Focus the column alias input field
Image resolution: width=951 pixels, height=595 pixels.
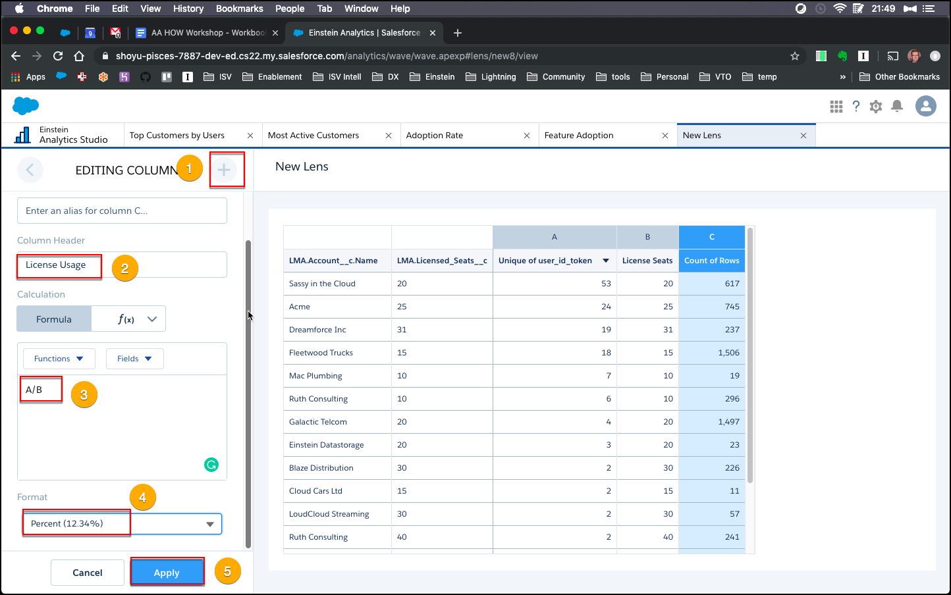click(122, 211)
